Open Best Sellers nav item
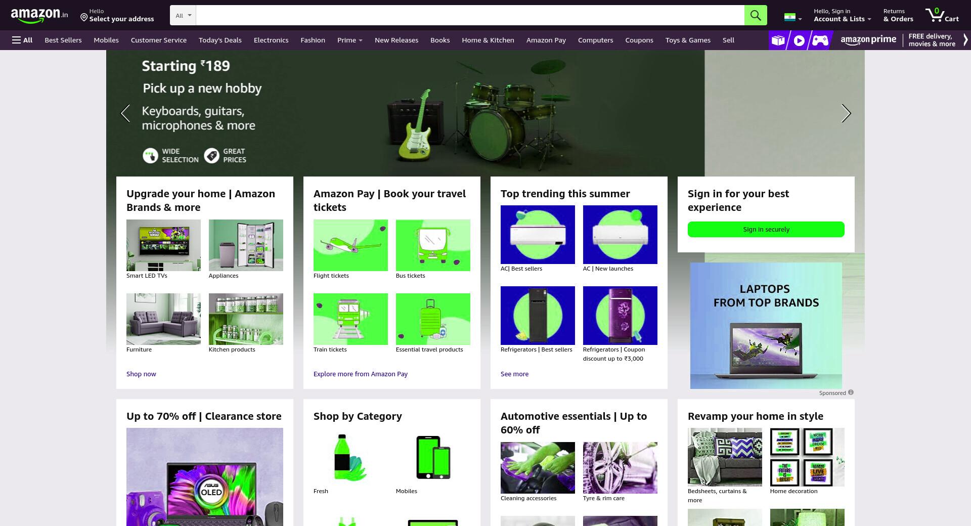The height and width of the screenshot is (526, 971). (x=63, y=40)
